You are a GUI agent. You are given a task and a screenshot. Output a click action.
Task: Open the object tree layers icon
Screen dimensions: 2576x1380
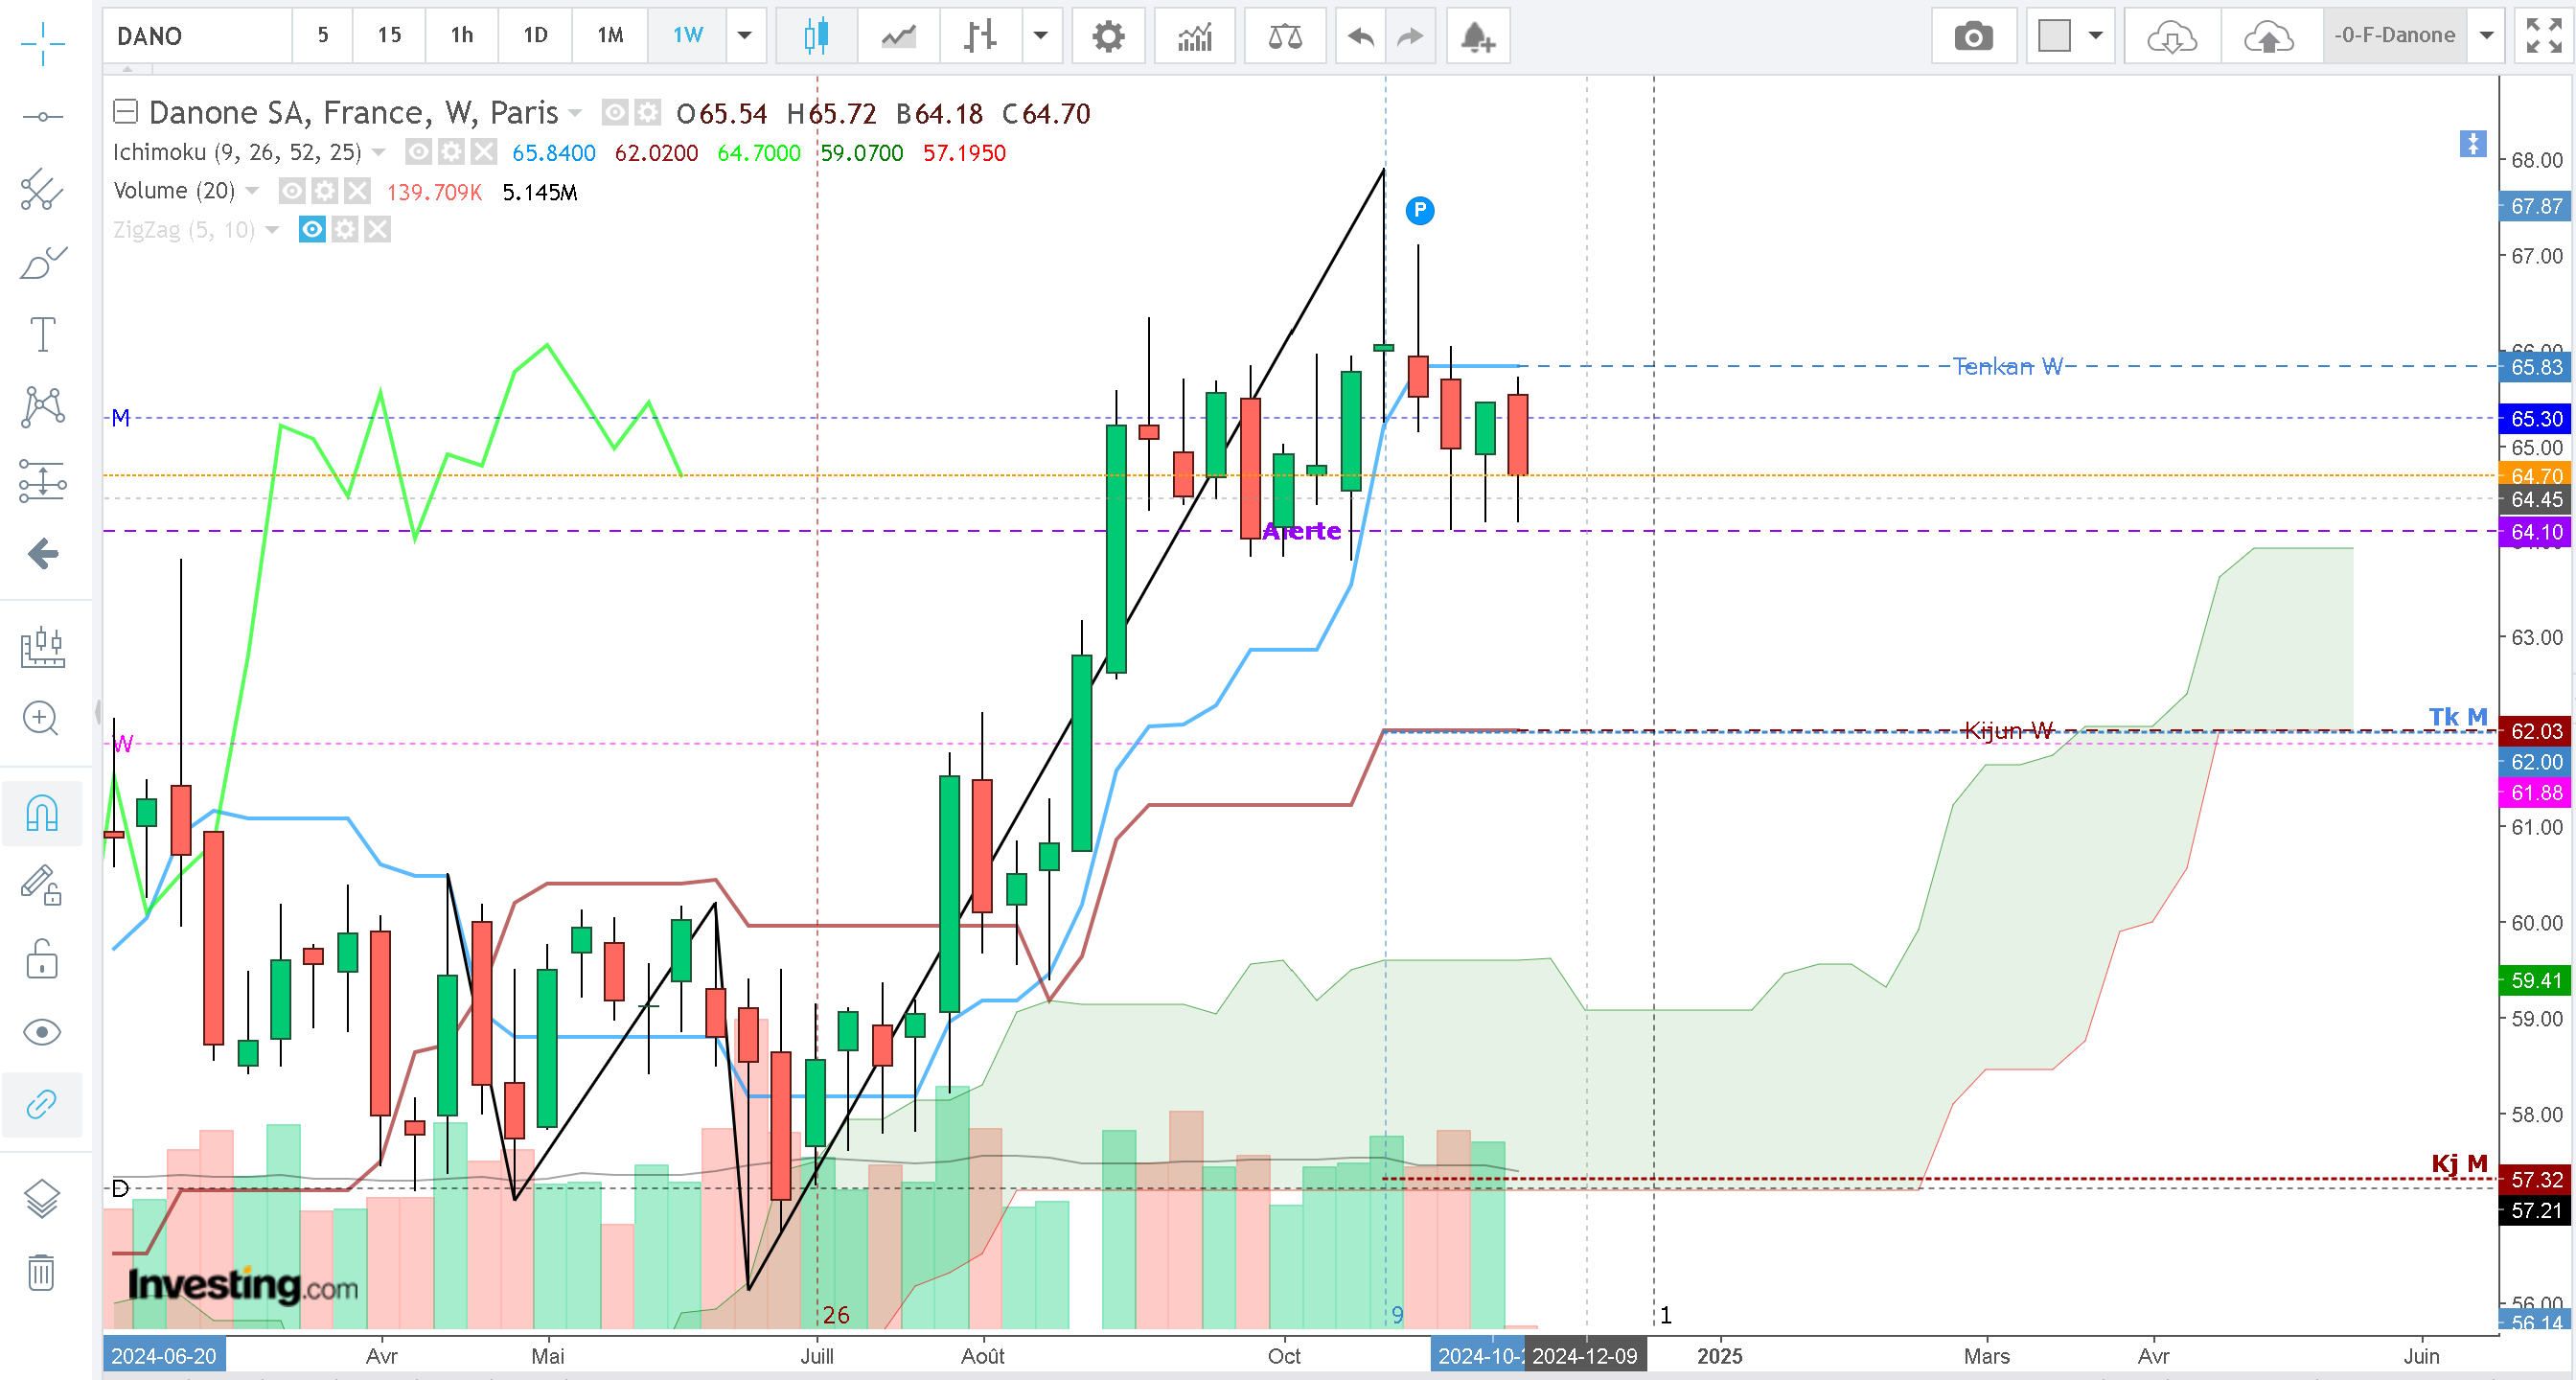[42, 1198]
